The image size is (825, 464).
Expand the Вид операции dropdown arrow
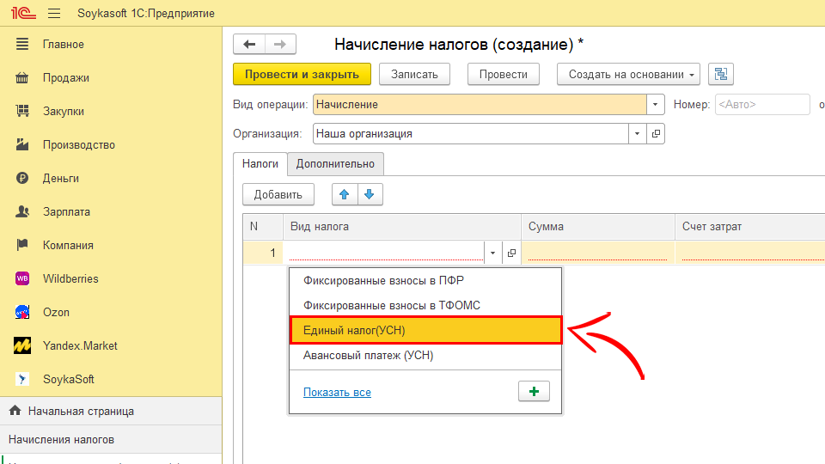[655, 104]
